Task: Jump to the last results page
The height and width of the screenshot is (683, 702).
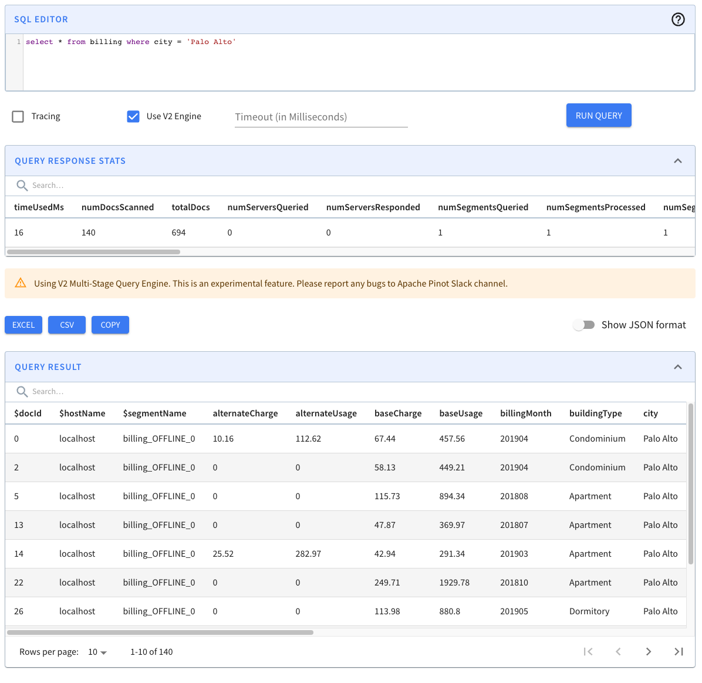Action: click(679, 652)
